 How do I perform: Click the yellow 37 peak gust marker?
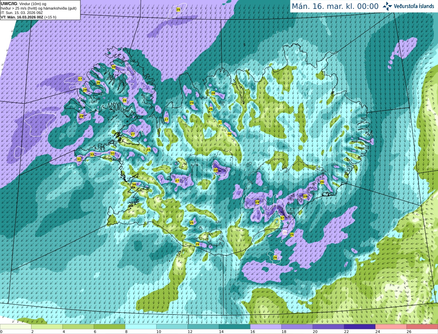(x=282, y=218)
